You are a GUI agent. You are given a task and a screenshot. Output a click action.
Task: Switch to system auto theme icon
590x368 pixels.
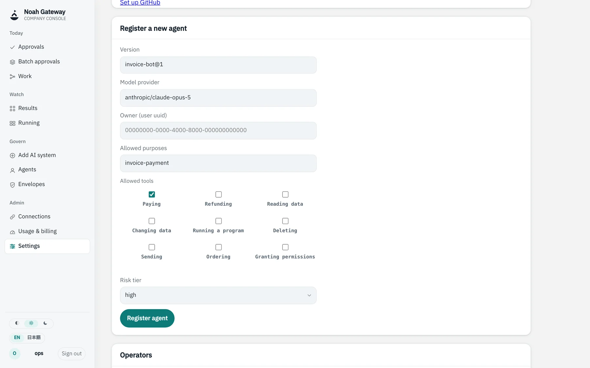[17, 323]
